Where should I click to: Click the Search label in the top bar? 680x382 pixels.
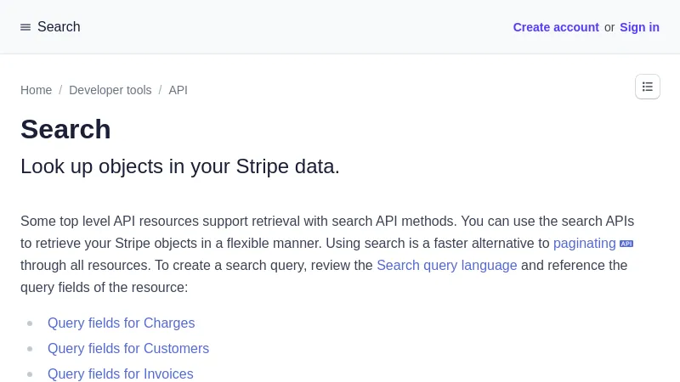(x=59, y=27)
